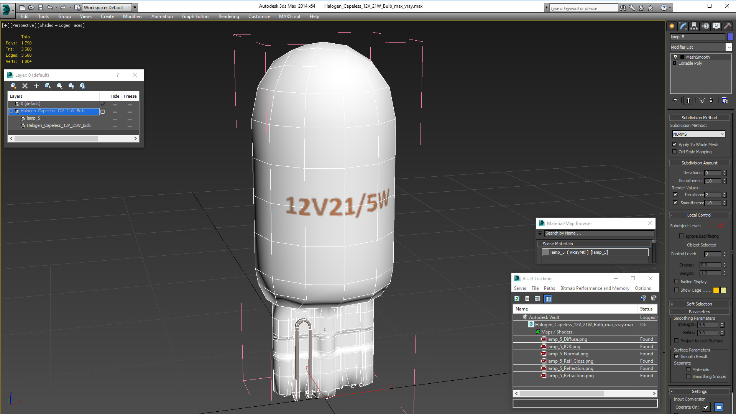Click Delete layer X icon in layer toolbar
Viewport: 736px width, 414px height.
click(25, 86)
